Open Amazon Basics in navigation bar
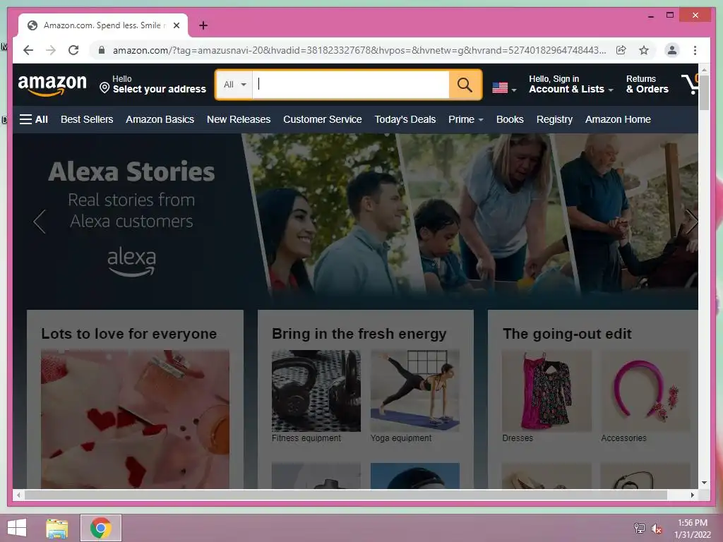 pos(160,119)
